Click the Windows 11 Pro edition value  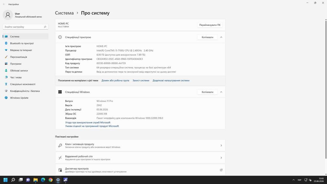[x=105, y=101]
